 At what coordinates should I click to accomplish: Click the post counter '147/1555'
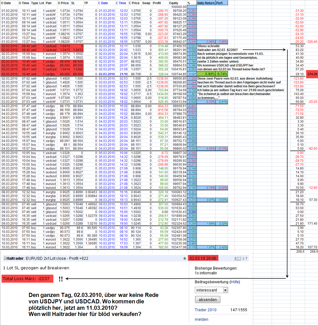click(238, 310)
